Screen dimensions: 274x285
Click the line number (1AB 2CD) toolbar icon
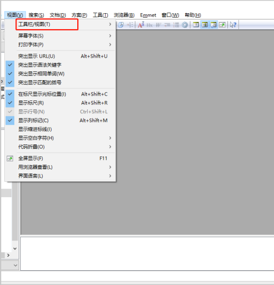coord(176,25)
